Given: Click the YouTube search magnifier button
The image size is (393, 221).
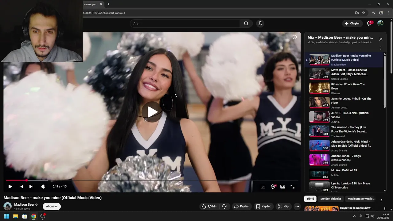Looking at the screenshot, I should click(246, 24).
